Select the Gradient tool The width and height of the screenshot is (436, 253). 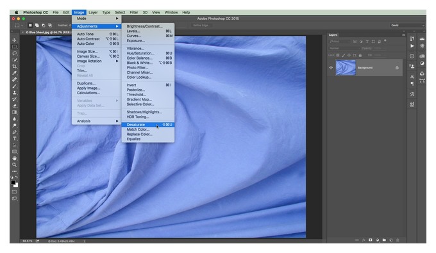coord(15,112)
